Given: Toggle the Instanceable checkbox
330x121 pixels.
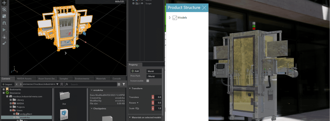Looking at the screenshot, I should 148,81.
